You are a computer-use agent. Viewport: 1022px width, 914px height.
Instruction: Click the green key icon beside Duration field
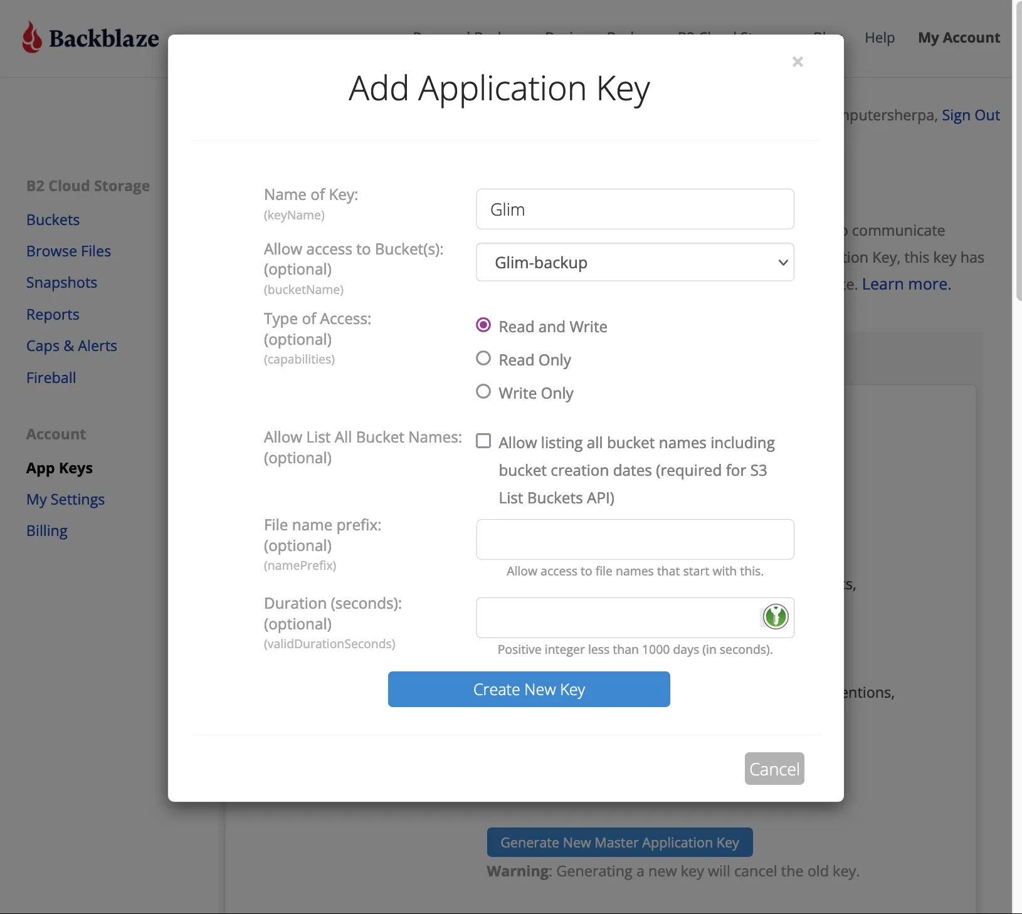click(775, 617)
